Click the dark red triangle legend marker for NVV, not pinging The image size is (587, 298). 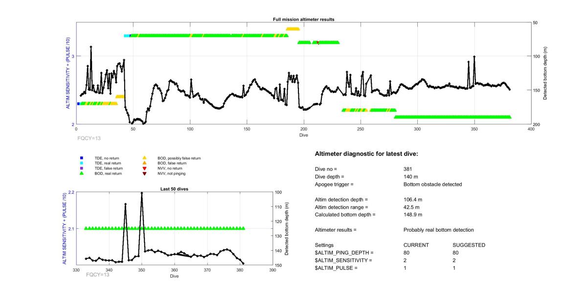coord(144,173)
